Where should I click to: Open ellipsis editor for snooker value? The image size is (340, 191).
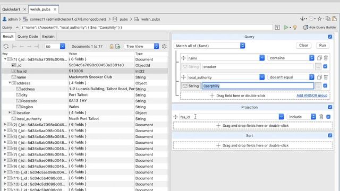(x=318, y=67)
